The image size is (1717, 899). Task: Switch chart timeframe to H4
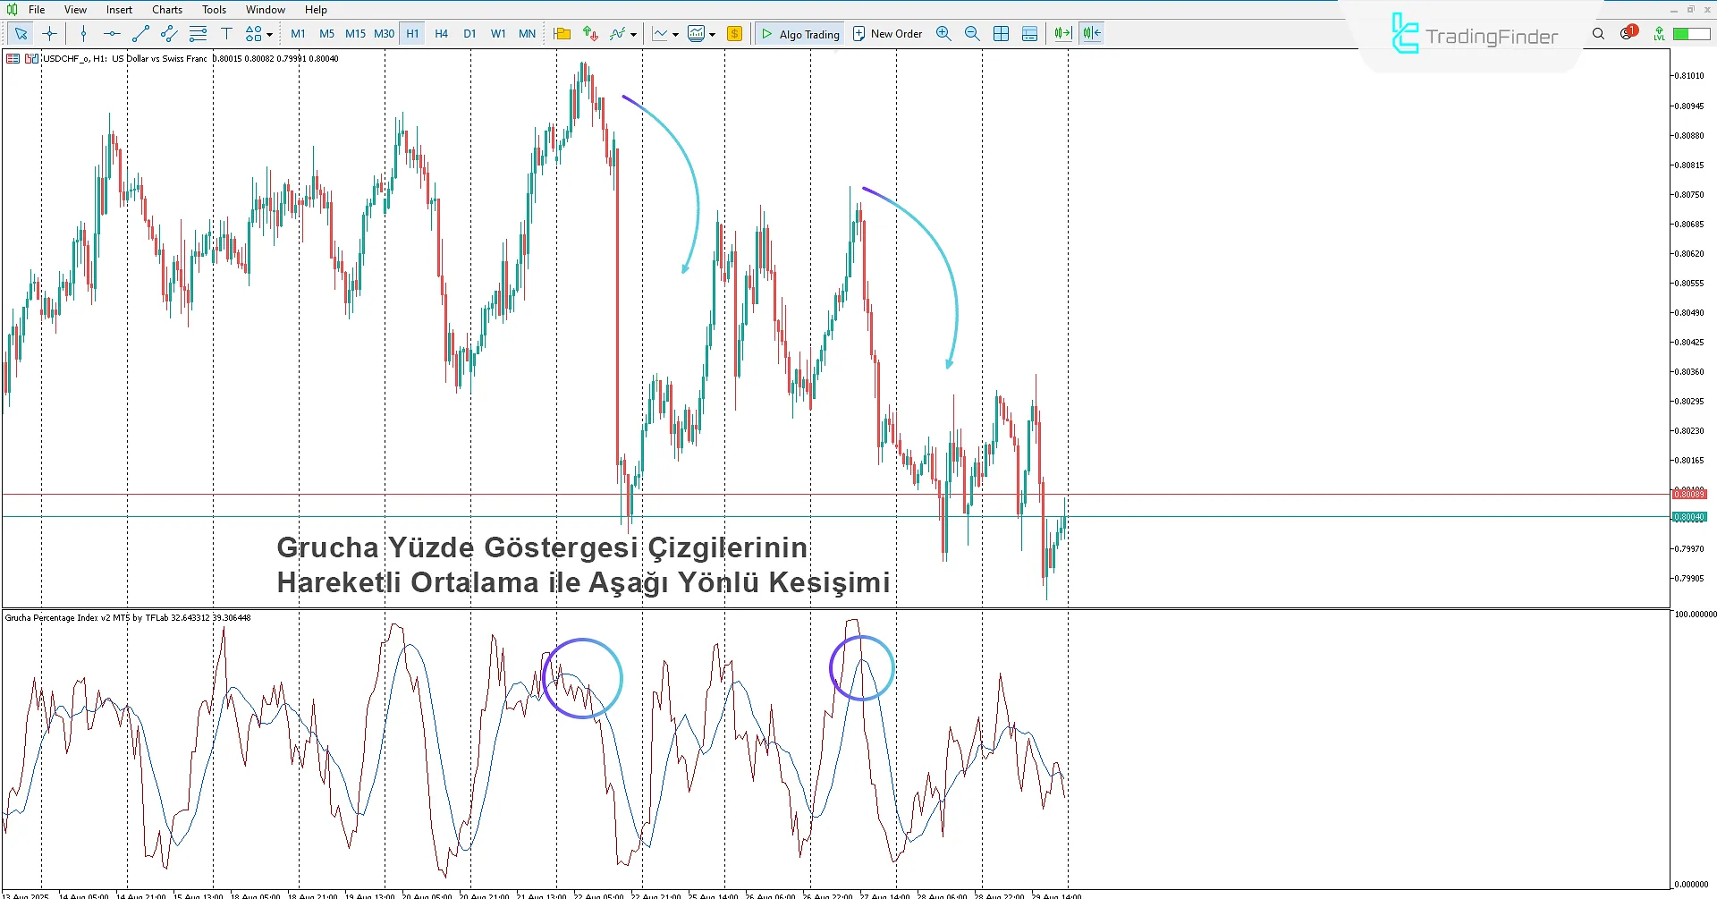pyautogui.click(x=441, y=33)
